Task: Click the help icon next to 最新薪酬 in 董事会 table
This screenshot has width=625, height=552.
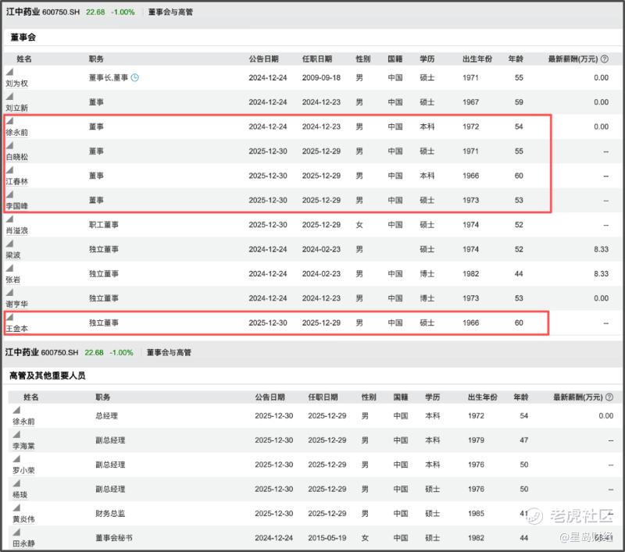Action: pyautogui.click(x=604, y=59)
